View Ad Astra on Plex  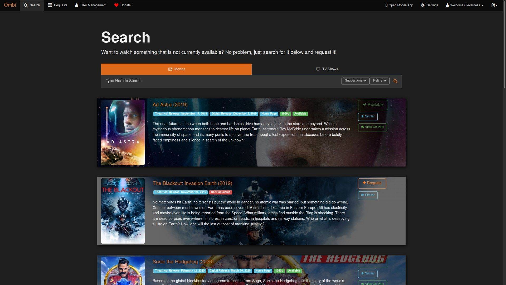[372, 127]
